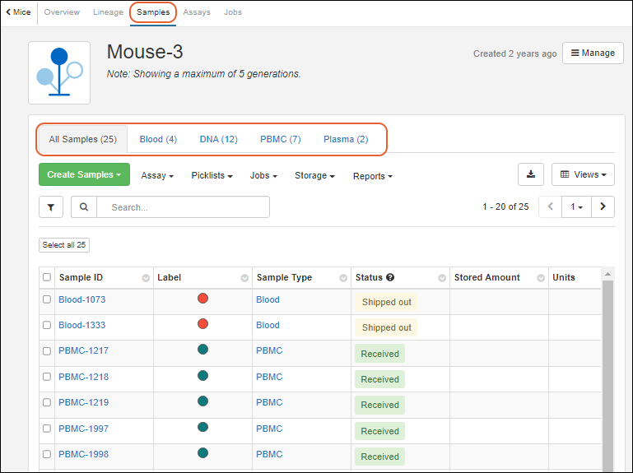Click the Mouse-3 lineage thumbnail icon
This screenshot has height=473, width=633.
click(x=59, y=73)
